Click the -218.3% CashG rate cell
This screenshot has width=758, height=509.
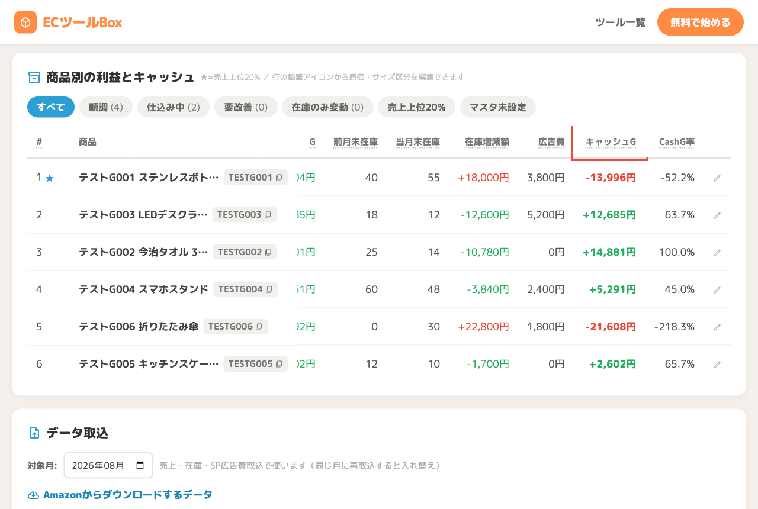[x=675, y=327]
